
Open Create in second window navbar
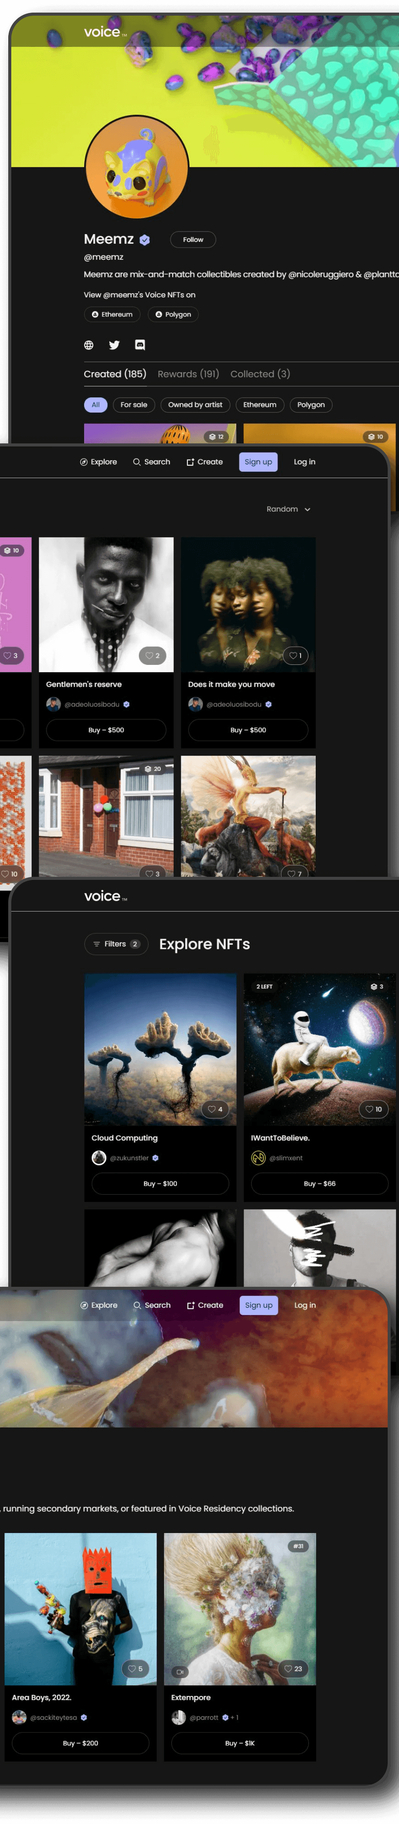pyautogui.click(x=204, y=462)
